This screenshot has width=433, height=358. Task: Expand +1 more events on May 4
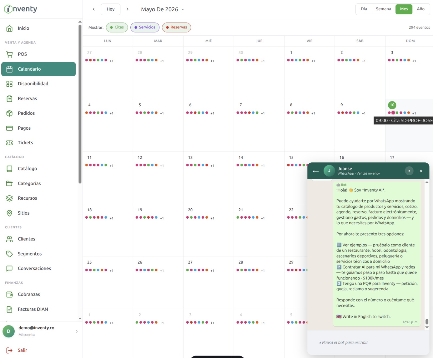(x=111, y=113)
